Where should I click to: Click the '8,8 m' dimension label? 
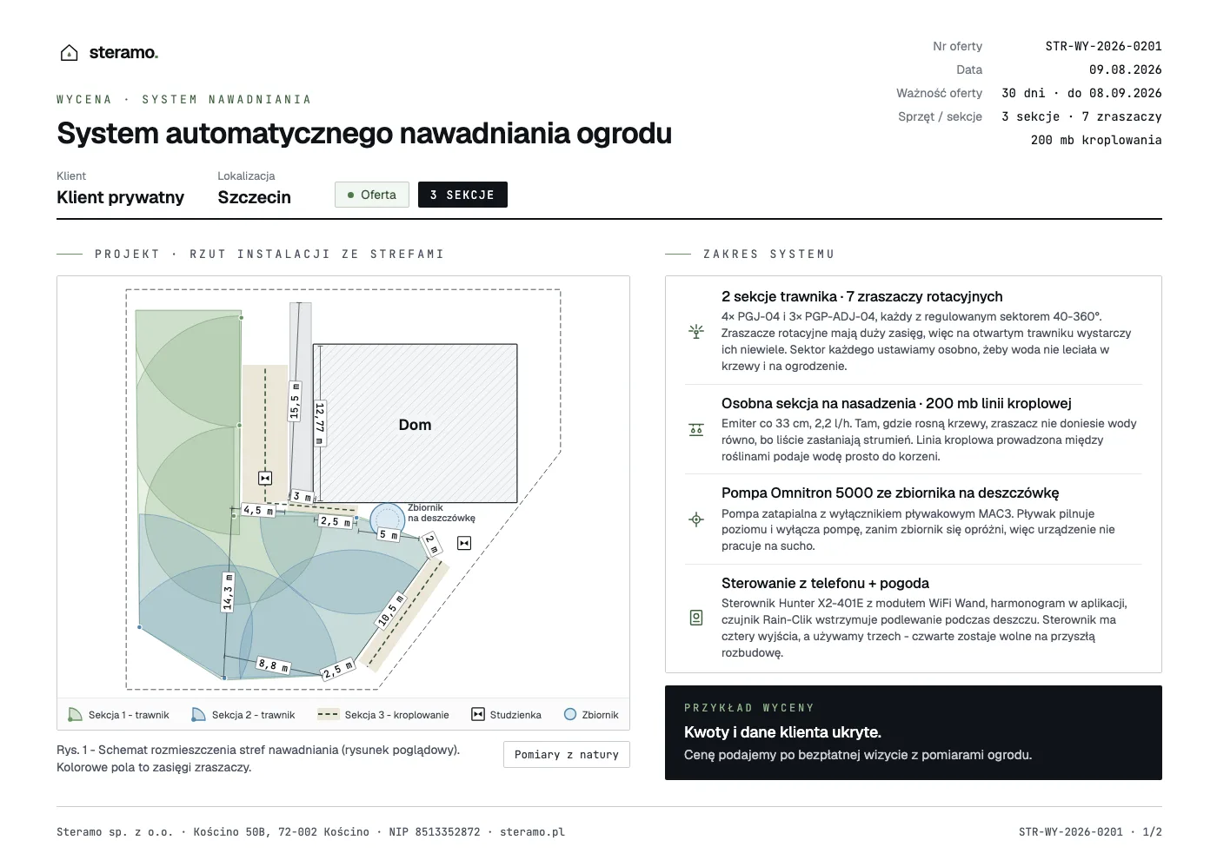click(x=273, y=665)
